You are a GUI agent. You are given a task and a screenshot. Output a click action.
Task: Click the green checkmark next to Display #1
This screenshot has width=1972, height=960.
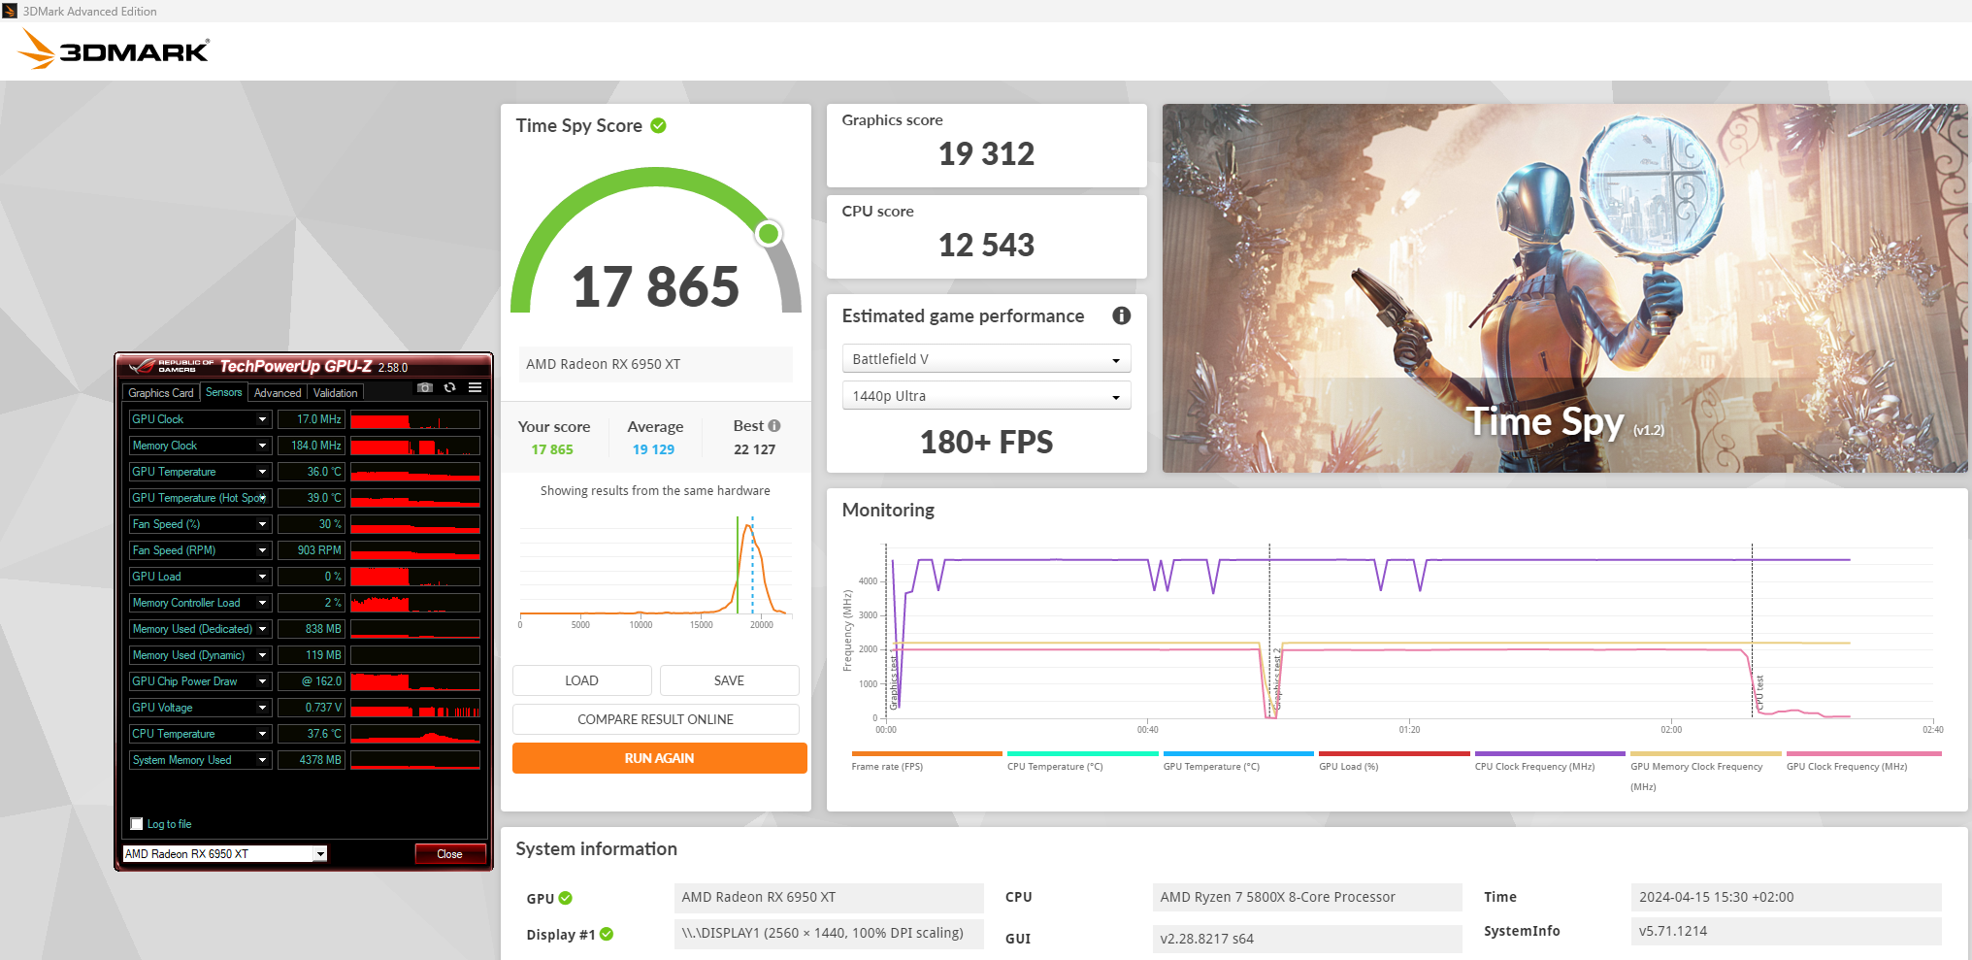click(x=607, y=934)
